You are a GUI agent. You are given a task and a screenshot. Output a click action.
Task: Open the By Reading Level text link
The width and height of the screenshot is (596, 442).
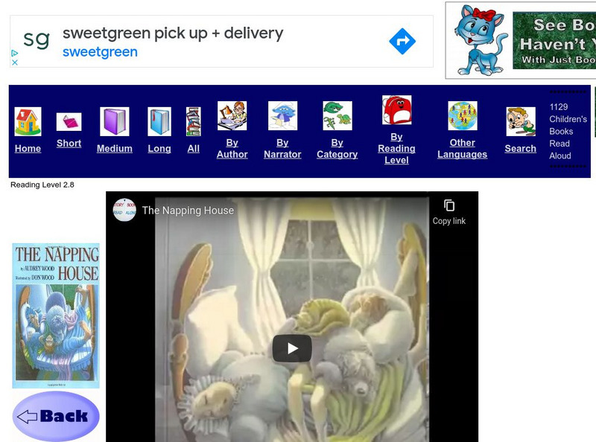click(396, 149)
